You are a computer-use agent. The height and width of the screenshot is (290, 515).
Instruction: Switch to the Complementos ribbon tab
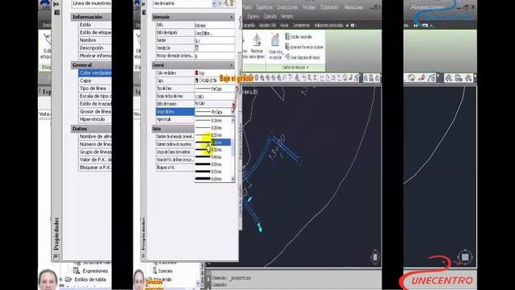301,25
